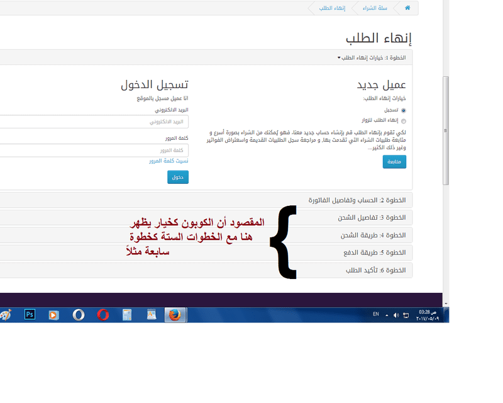Open the silver Opera browser taskbar icon
Image resolution: width=503 pixels, height=403 pixels.
coord(79,315)
